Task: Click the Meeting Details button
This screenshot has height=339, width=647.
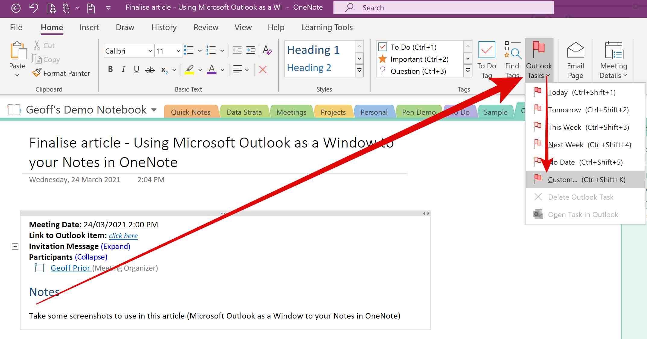Action: [x=614, y=60]
